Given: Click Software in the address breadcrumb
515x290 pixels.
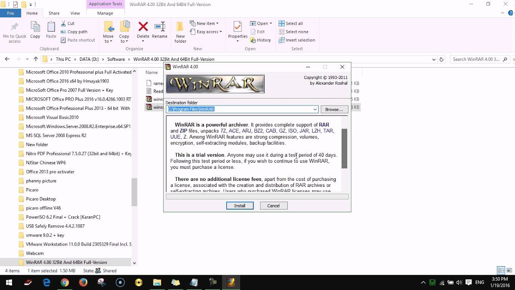Looking at the screenshot, I should [x=116, y=59].
